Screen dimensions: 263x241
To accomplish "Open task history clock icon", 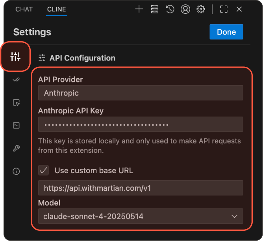I will point(170,9).
